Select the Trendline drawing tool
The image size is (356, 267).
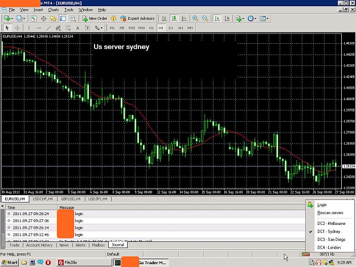click(48, 28)
